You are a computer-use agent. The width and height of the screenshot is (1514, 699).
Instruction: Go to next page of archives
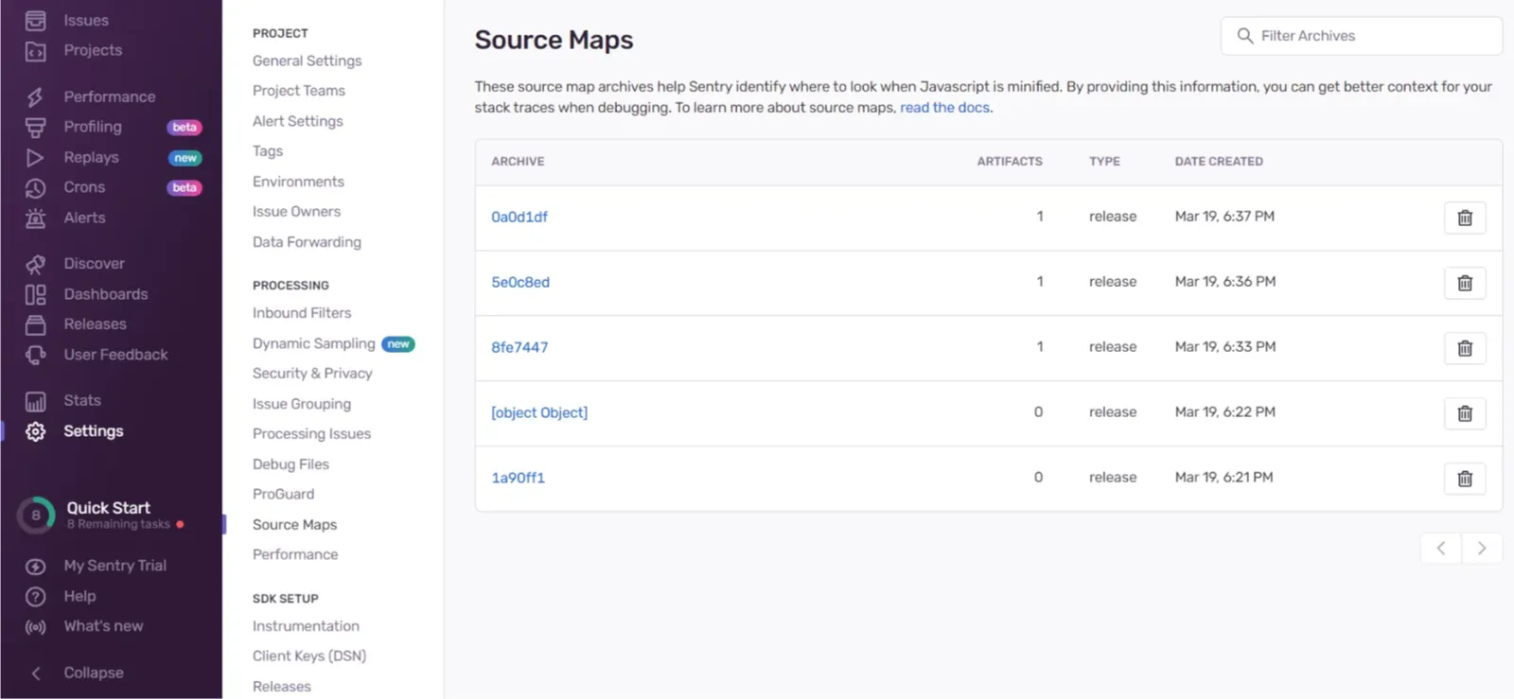click(1482, 549)
